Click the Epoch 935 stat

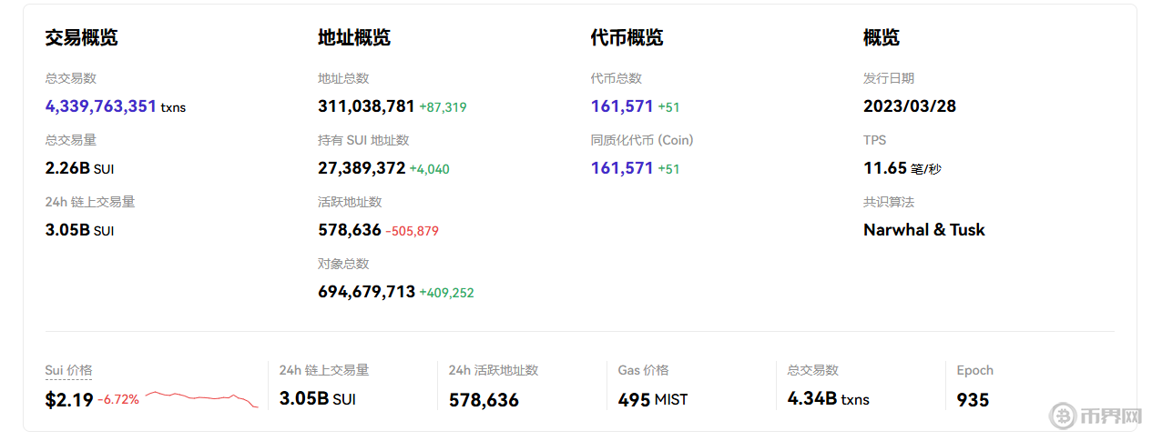click(x=973, y=399)
